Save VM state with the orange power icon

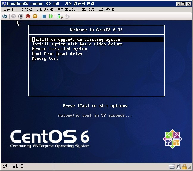coord(35,16)
